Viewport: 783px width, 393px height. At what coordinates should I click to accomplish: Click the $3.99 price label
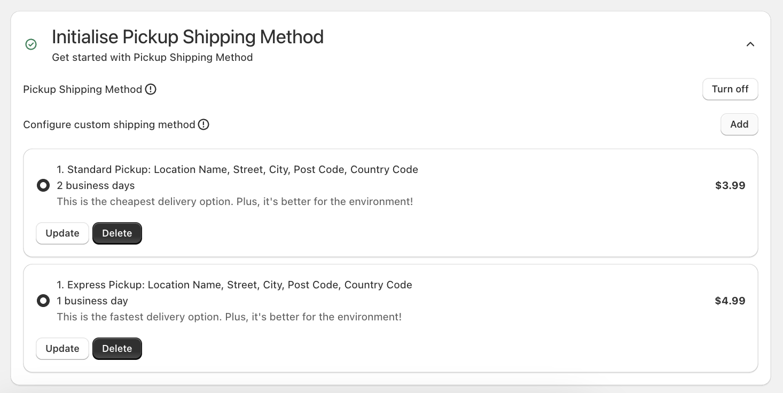(730, 185)
